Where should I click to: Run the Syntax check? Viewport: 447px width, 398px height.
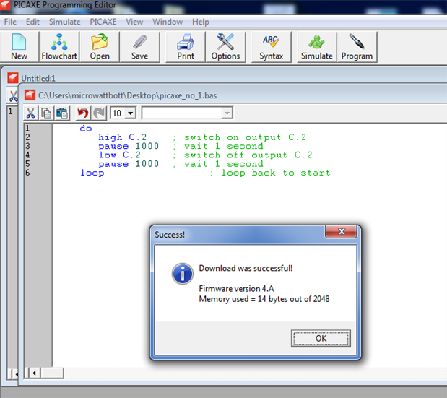click(271, 47)
